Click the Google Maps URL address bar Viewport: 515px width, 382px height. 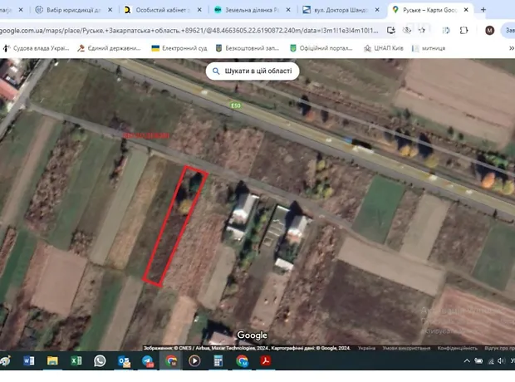click(x=189, y=31)
